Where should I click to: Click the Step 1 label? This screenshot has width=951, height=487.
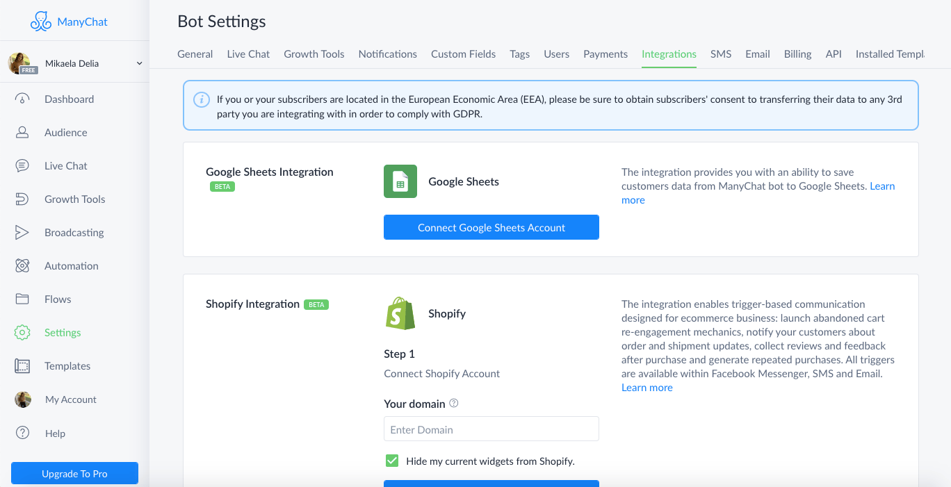(x=399, y=354)
